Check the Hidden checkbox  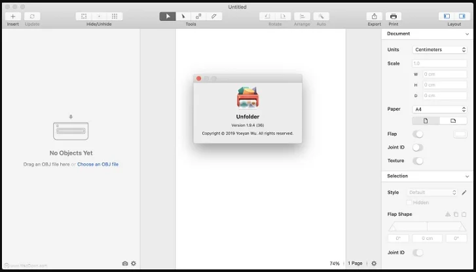click(x=409, y=203)
